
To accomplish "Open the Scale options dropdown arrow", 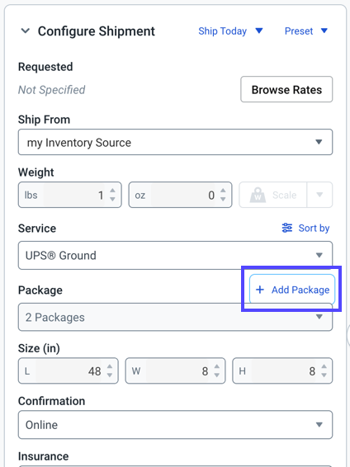I will (x=319, y=195).
